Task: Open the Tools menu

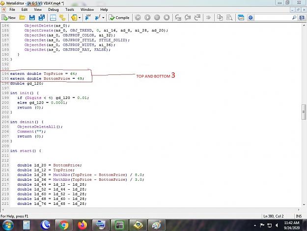Action: tap(70, 9)
